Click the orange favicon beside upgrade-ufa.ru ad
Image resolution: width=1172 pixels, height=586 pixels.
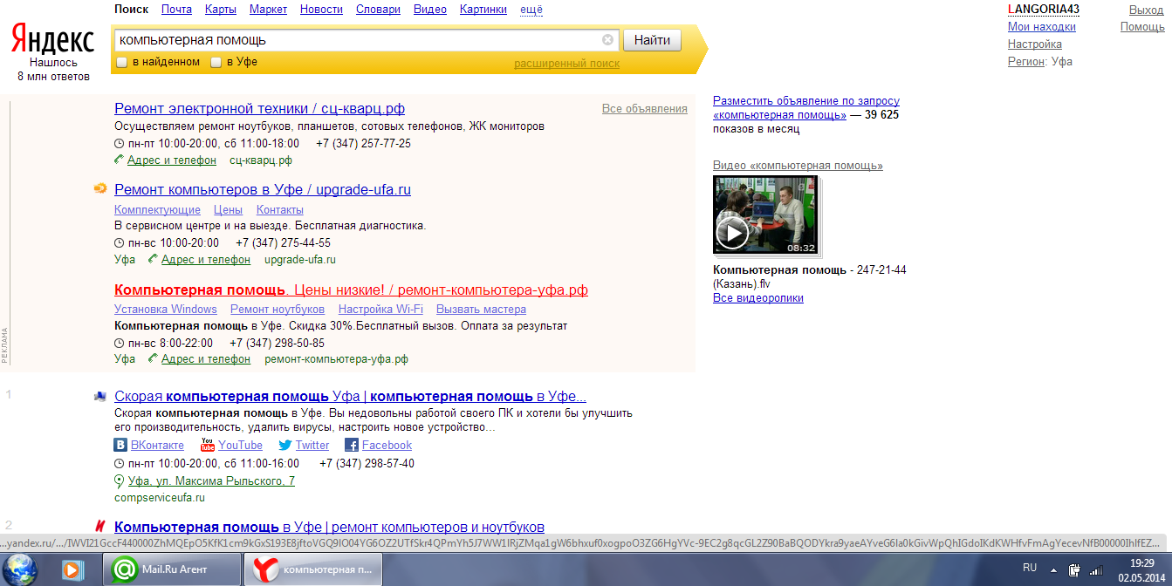(100, 189)
